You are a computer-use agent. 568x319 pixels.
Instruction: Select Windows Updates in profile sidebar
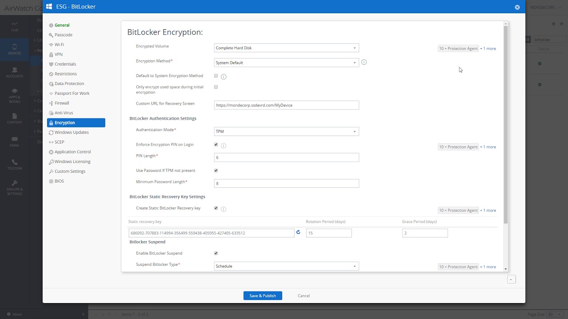tap(71, 132)
